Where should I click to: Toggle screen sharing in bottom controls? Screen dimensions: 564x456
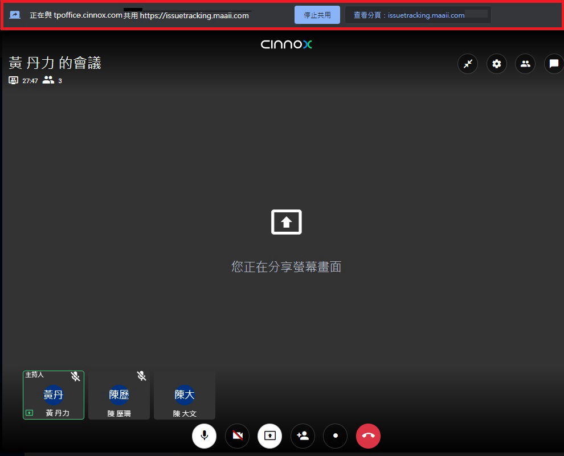point(269,436)
